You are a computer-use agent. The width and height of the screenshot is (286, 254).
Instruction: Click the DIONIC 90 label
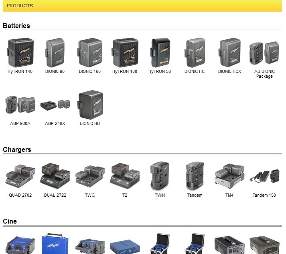[x=55, y=71]
